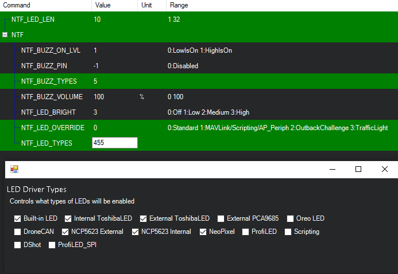Click the Range column header

point(282,5)
